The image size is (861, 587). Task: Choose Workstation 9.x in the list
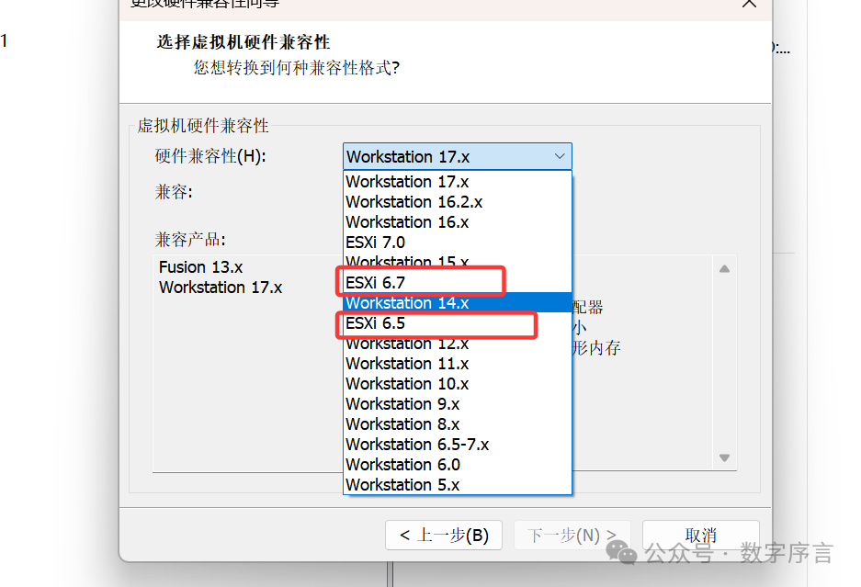click(457, 404)
